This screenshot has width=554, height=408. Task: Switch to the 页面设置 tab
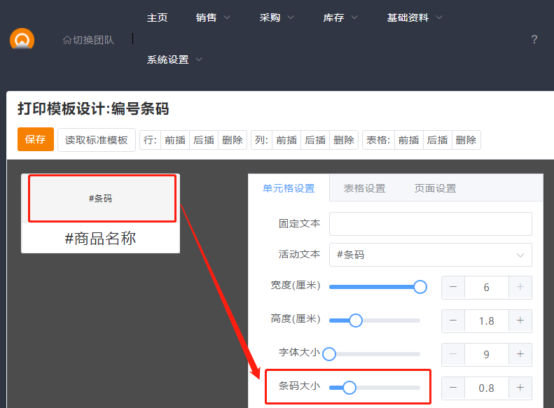(x=435, y=188)
